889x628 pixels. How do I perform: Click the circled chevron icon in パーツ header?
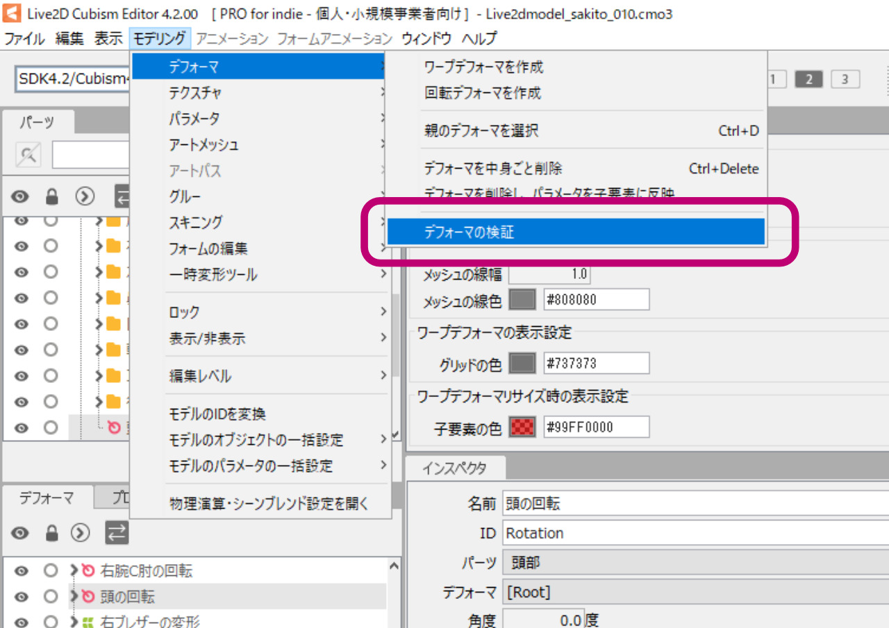[x=85, y=197]
